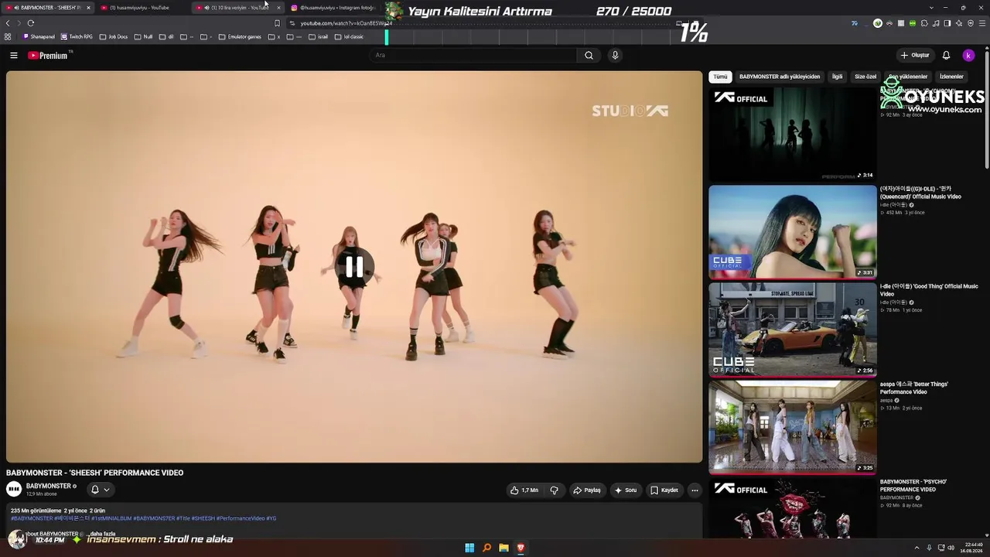
Task: Click the YouTube search field 'Ara'
Action: point(473,55)
